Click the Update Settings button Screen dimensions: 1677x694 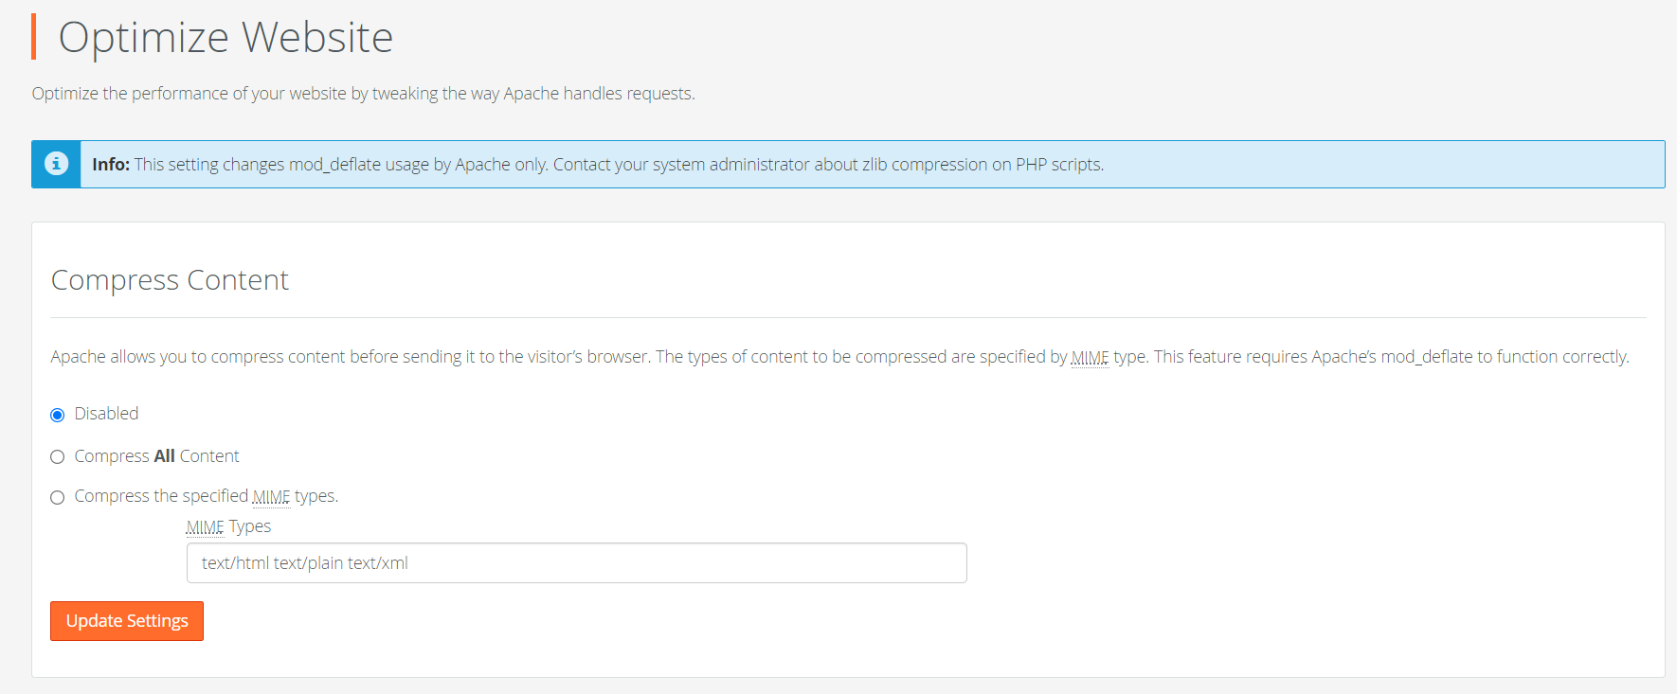127,621
